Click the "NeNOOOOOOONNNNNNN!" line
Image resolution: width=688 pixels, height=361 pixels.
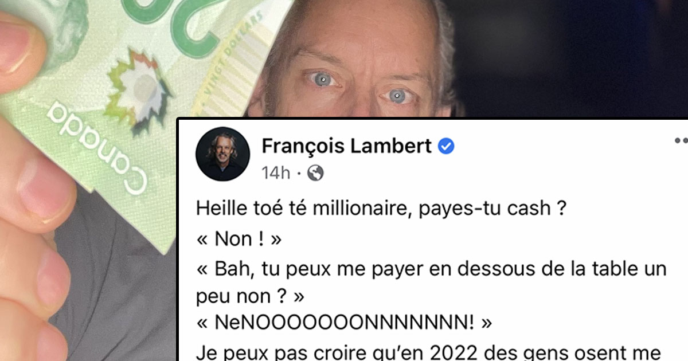coord(344,323)
